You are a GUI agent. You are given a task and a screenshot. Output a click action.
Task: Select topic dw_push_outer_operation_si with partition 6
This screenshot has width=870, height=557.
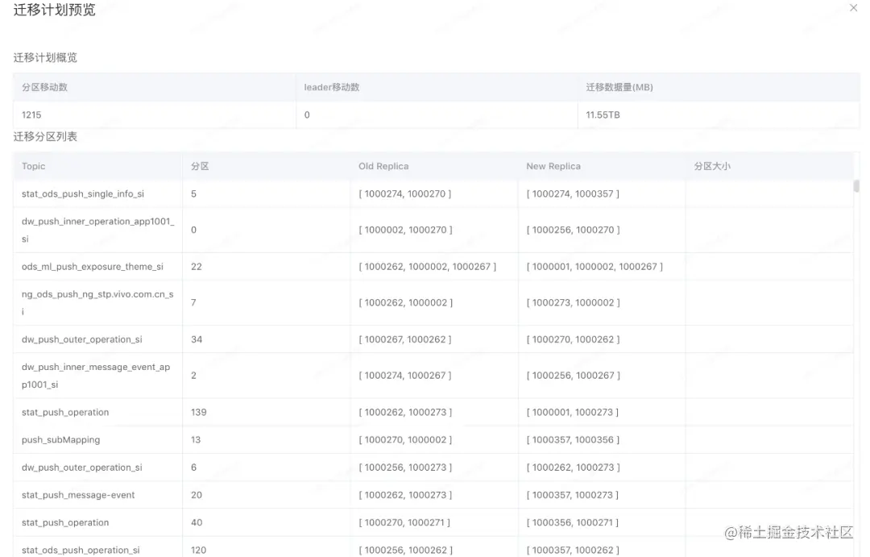point(81,468)
